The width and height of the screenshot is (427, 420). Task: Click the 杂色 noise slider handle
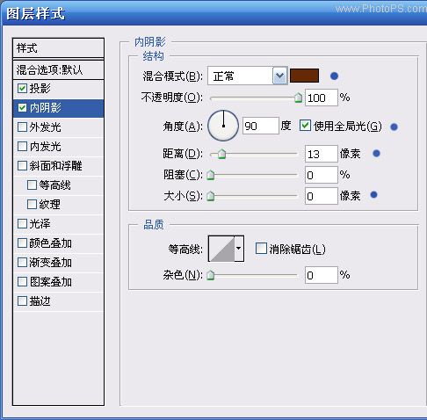[211, 275]
